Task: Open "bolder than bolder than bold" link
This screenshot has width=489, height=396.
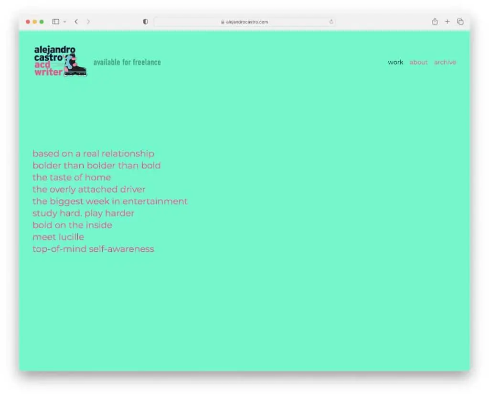Action: click(x=96, y=165)
